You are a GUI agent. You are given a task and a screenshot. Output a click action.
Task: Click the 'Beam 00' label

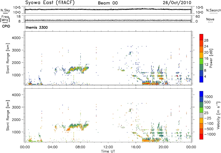(108, 3)
